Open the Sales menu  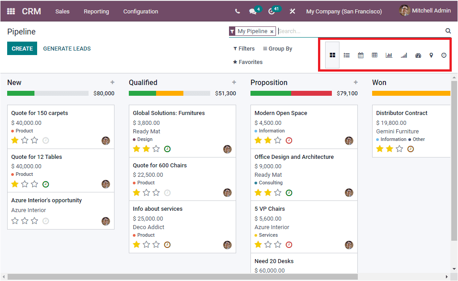point(62,11)
